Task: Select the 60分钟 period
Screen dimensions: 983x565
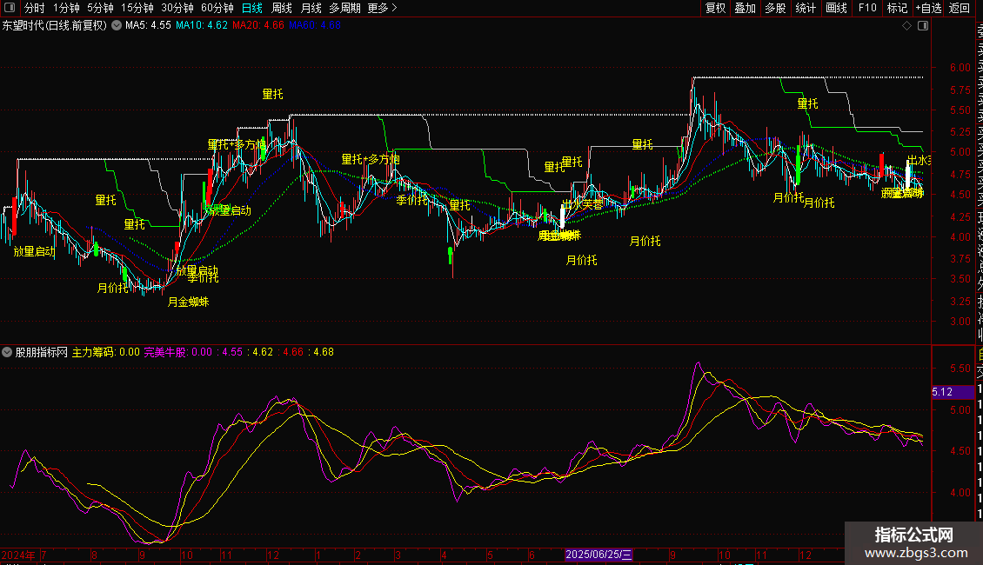Action: coord(217,8)
